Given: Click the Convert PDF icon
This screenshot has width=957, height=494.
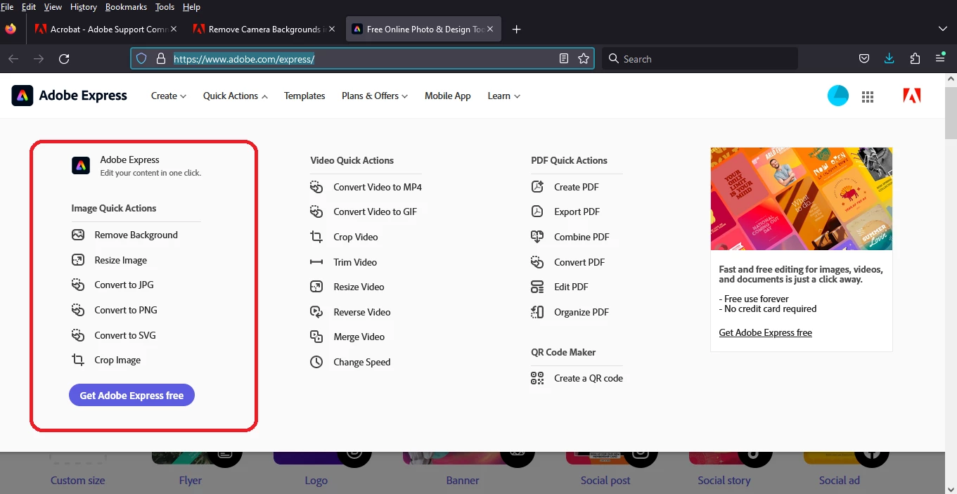Looking at the screenshot, I should 537,262.
